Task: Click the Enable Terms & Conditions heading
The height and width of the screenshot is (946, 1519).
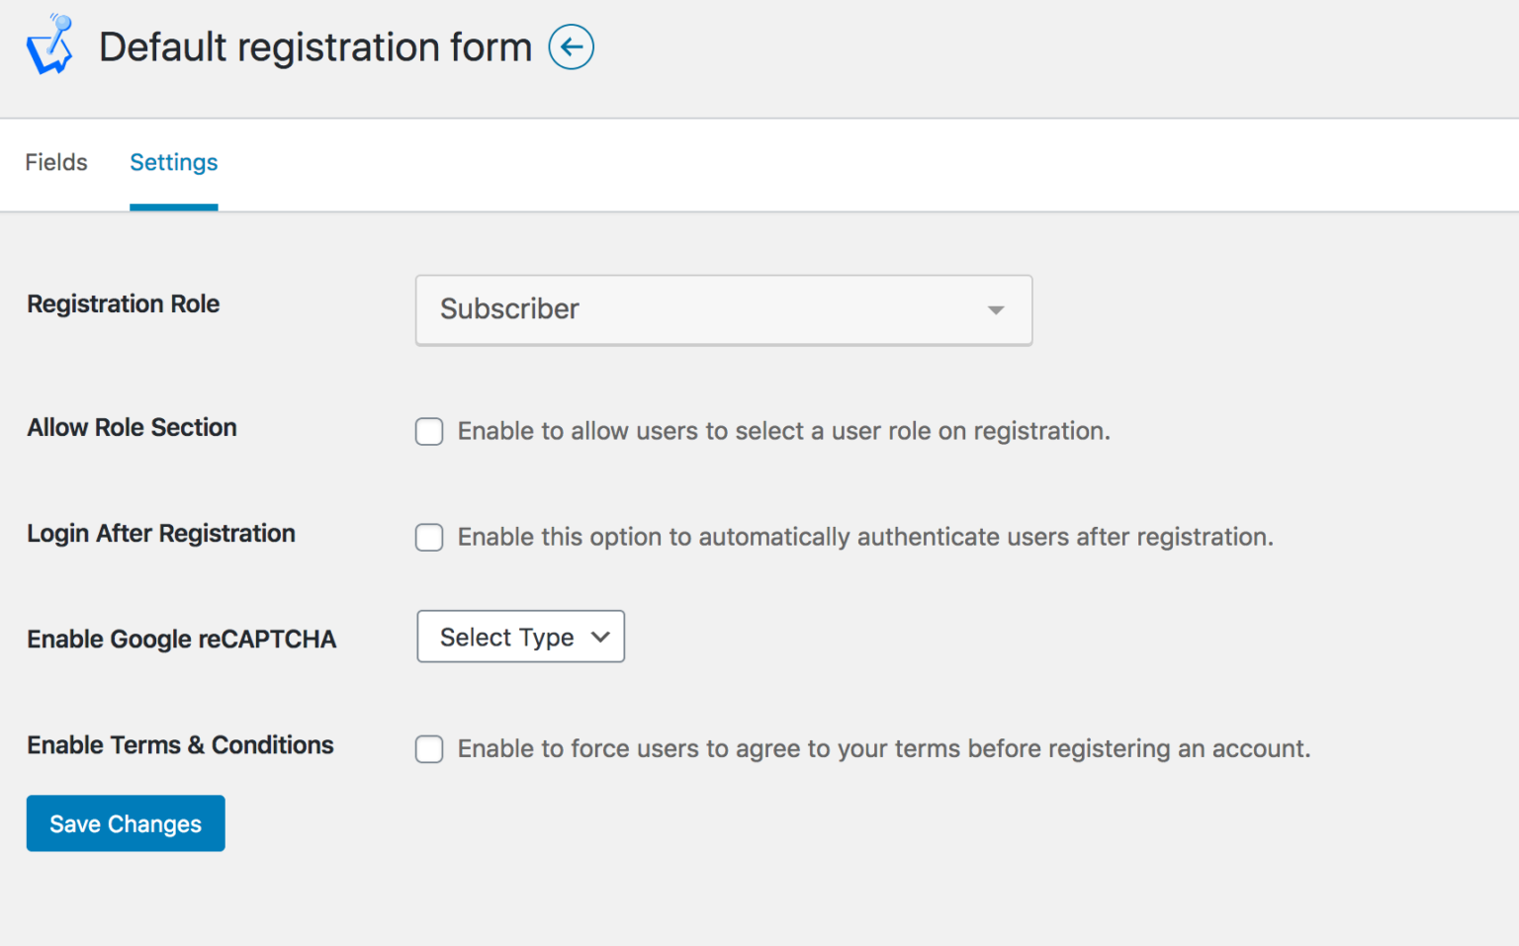Action: point(180,745)
